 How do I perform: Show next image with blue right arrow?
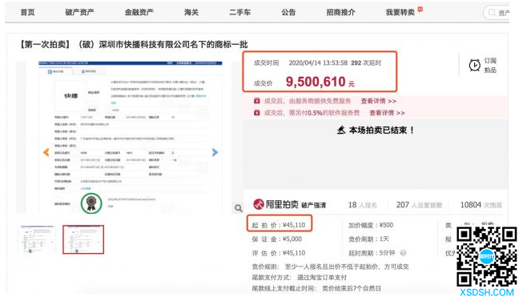215,152
